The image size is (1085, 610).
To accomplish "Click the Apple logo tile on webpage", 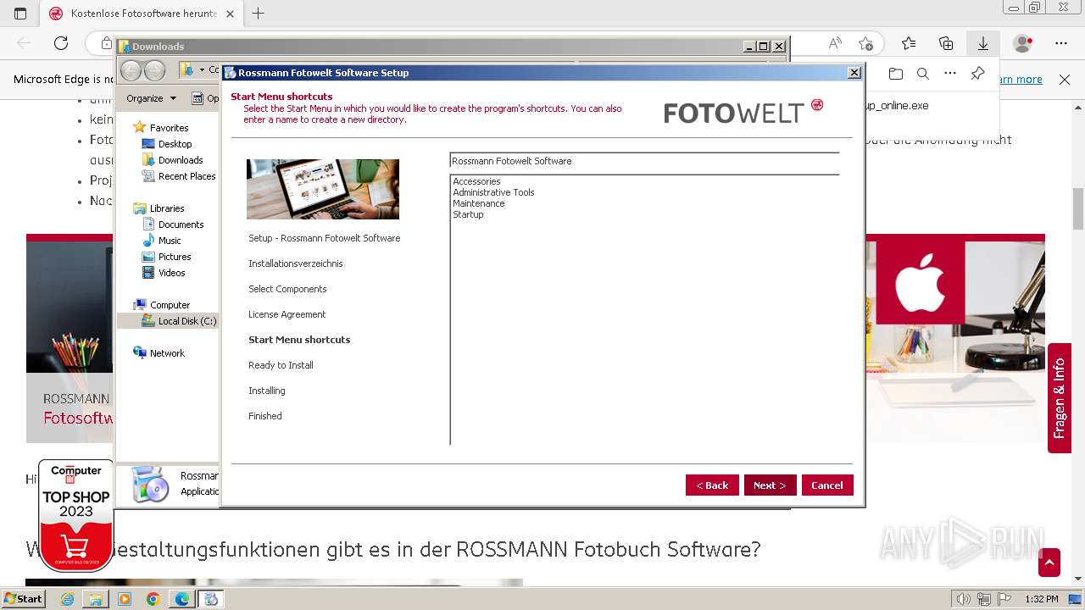I will (921, 283).
